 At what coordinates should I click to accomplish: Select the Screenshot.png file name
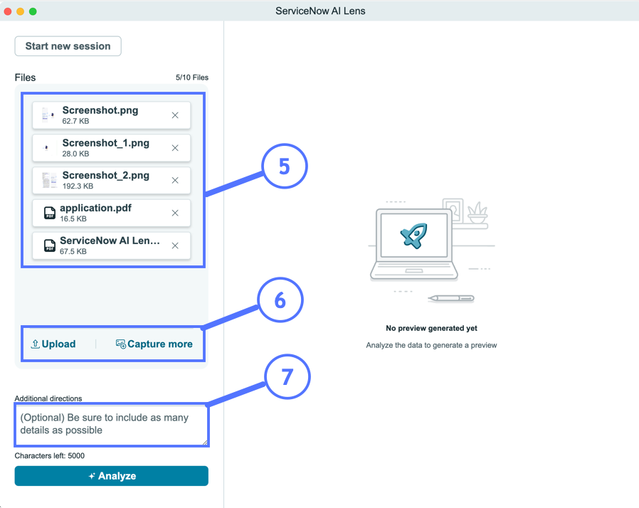[100, 110]
